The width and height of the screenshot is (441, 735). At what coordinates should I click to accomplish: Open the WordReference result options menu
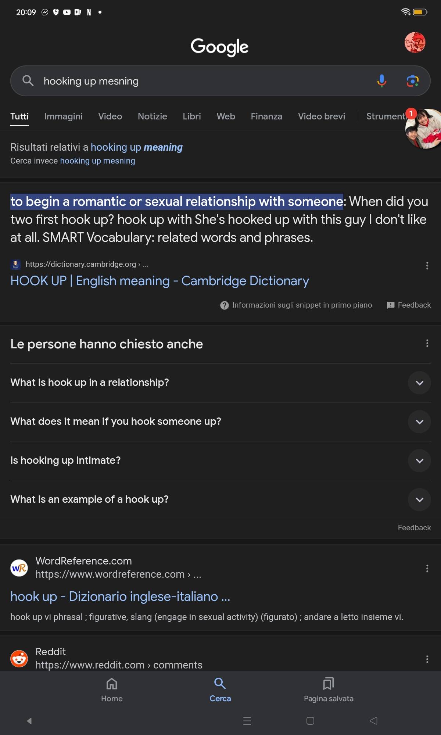[427, 569]
